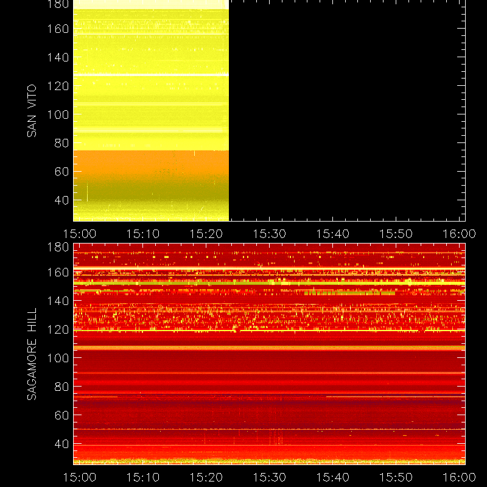Choose 120 frequency label on Sagamore Hill axis
This screenshot has height=487, width=487.
pos(58,329)
